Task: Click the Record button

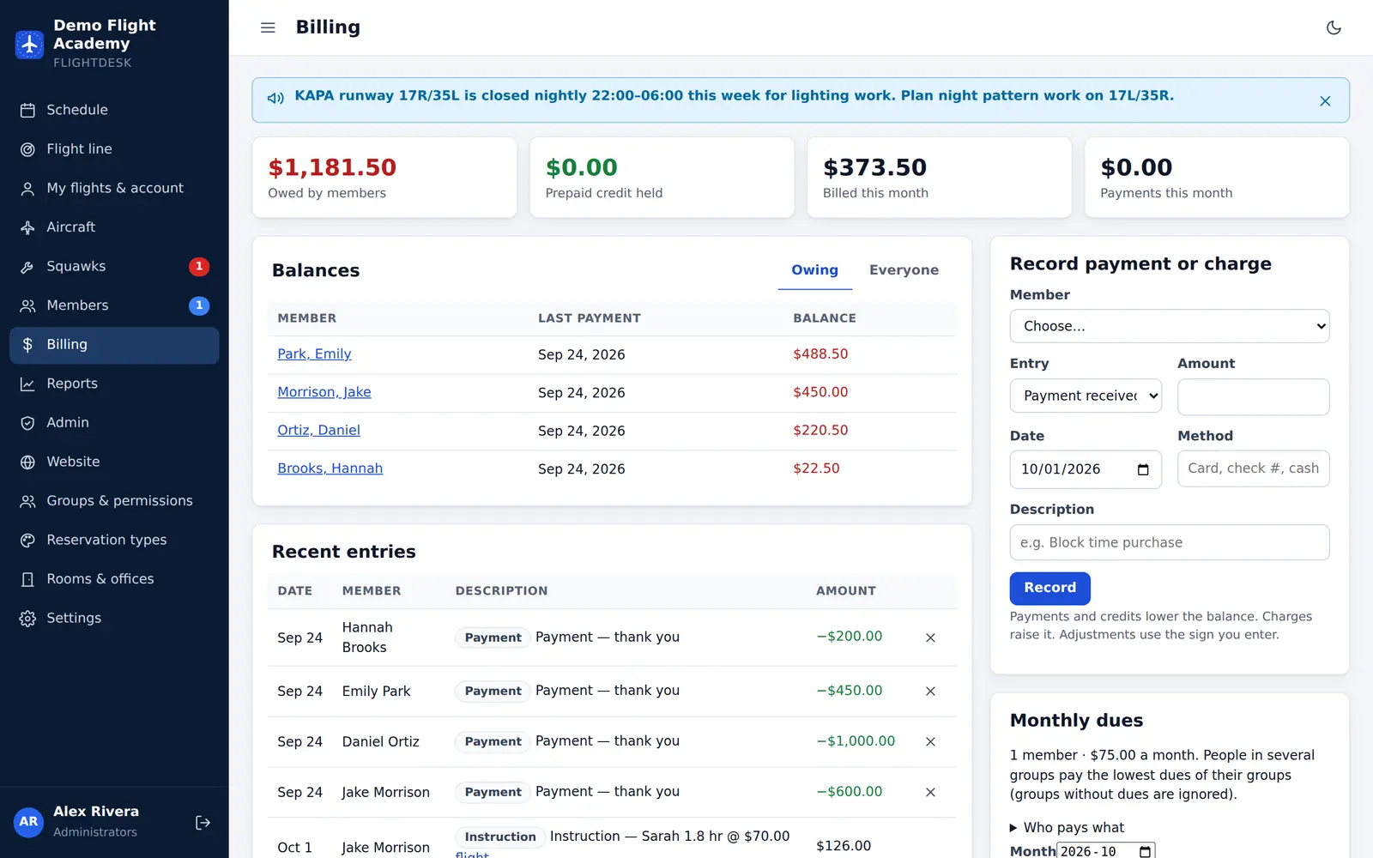Action: click(x=1049, y=588)
